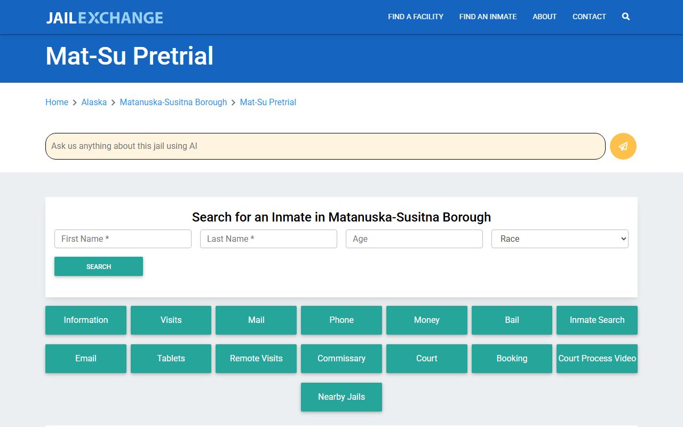Click into the Last Name field
This screenshot has width=683, height=427.
(268, 239)
